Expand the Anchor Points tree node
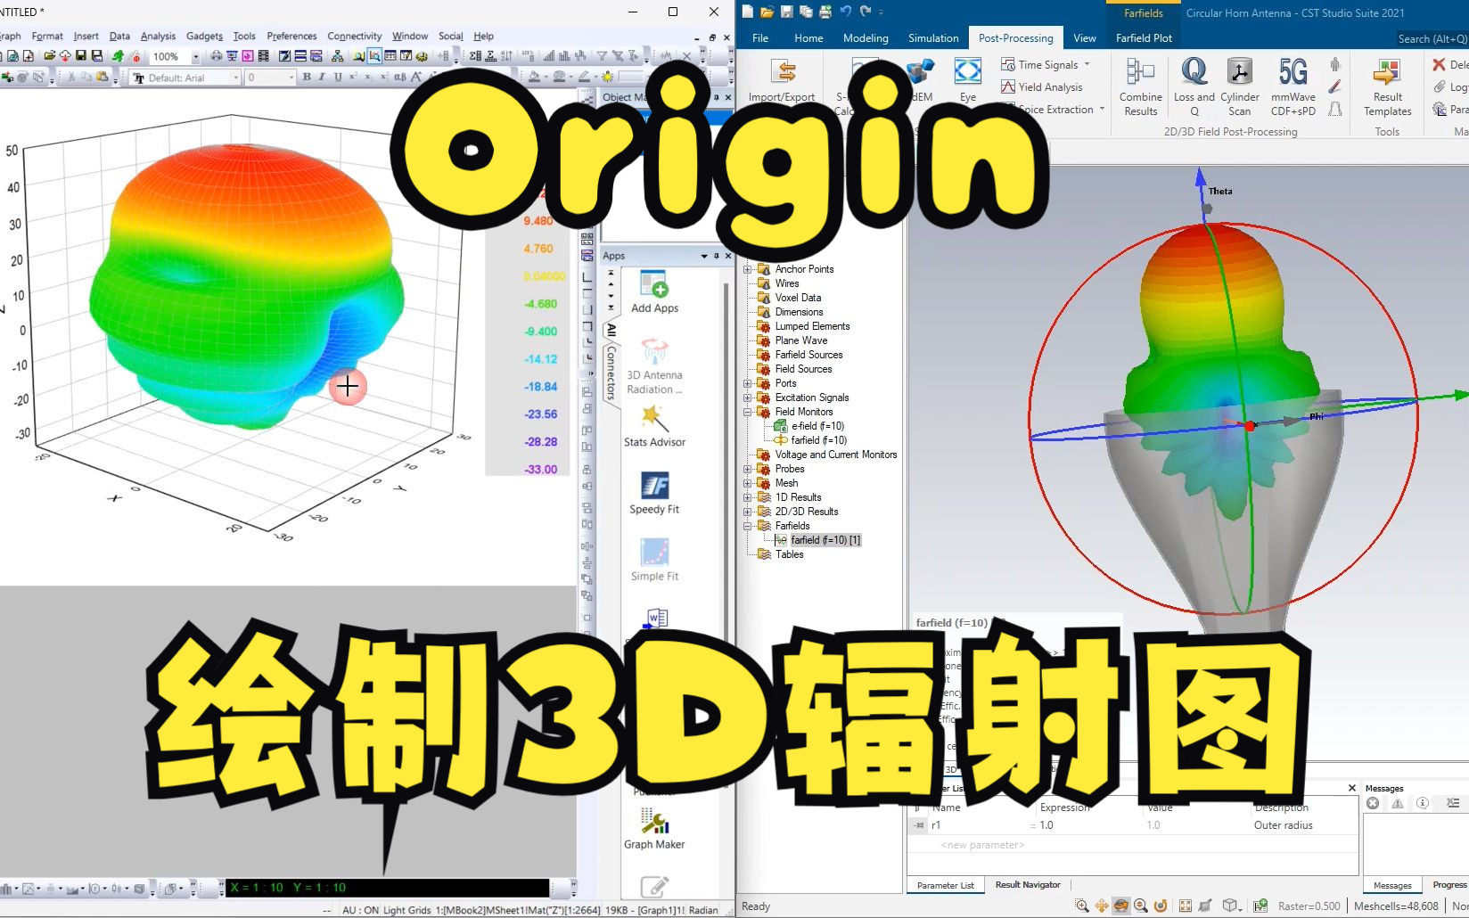The image size is (1469, 918). pos(748,269)
